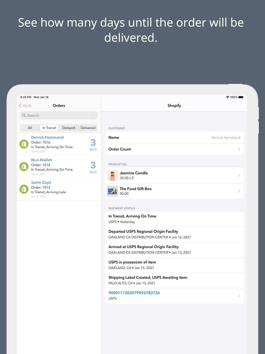Screen dimensions: 265x354
Task: Click 'Shipping Label Created, USPS Awaiting Item' entry
Action: 148,277
